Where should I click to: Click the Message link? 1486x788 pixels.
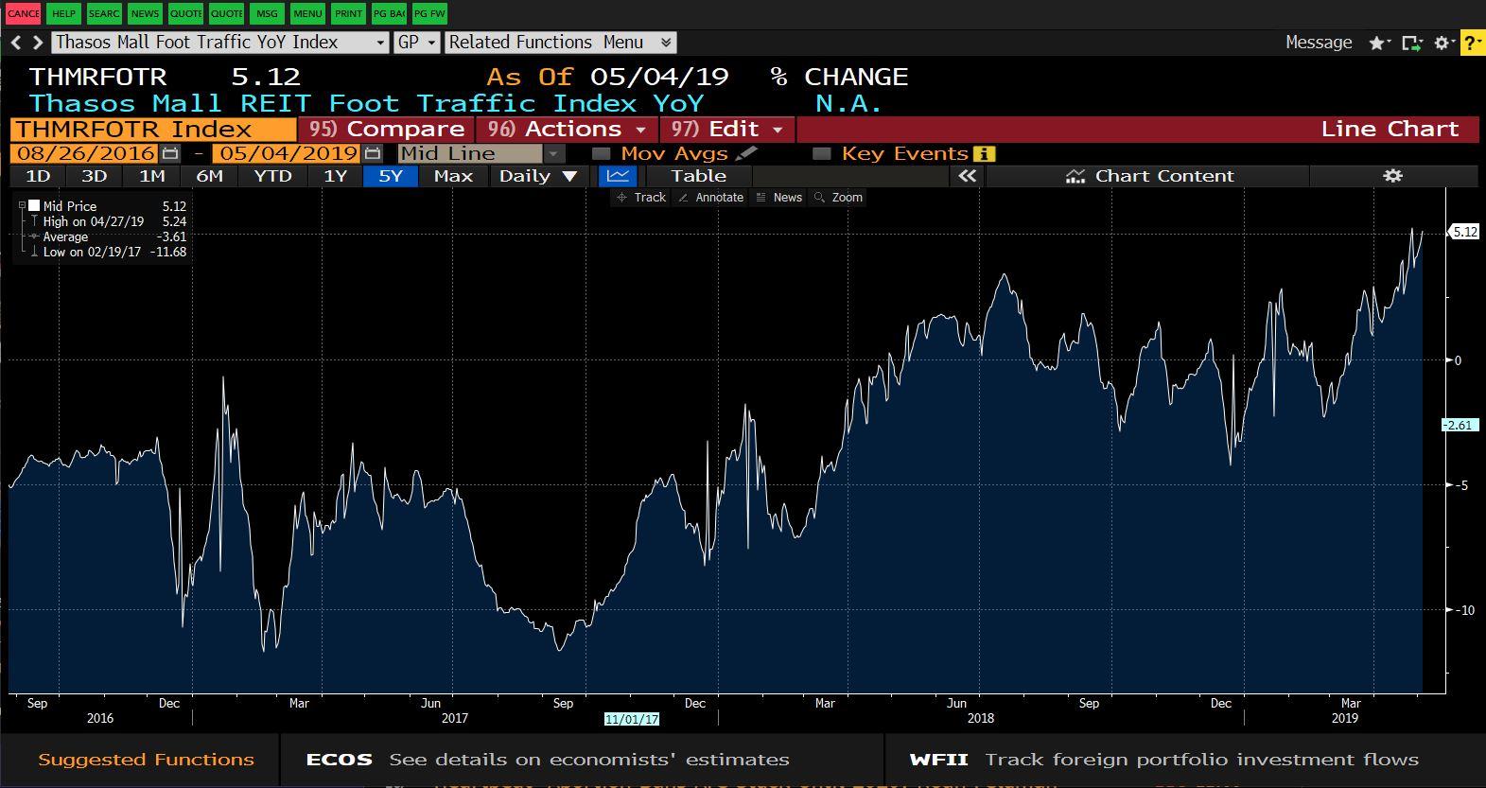[x=1319, y=43]
